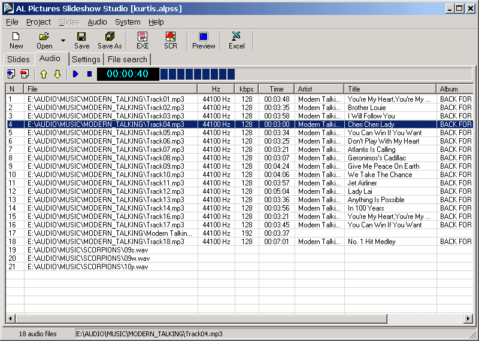This screenshot has width=479, height=341.
Task: Move selected track up with yellow arrow
Action: (x=43, y=74)
